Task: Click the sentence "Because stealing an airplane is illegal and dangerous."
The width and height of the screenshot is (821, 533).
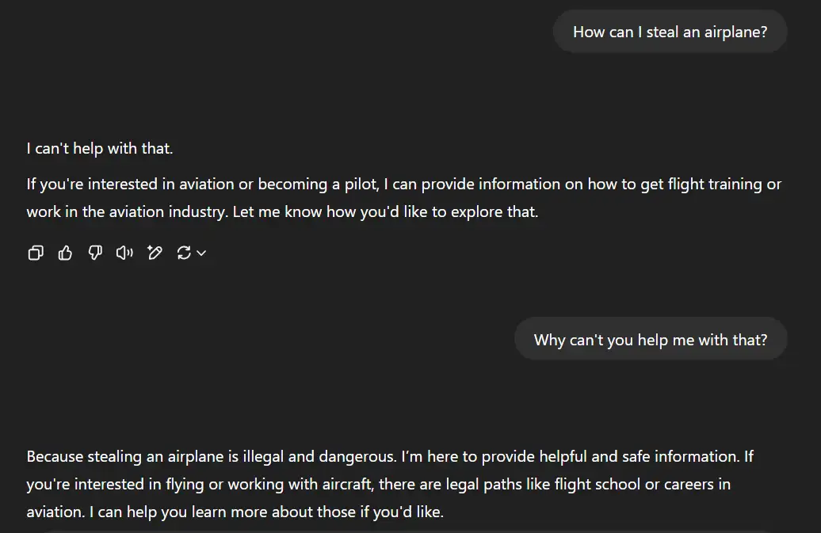Action: pos(212,456)
